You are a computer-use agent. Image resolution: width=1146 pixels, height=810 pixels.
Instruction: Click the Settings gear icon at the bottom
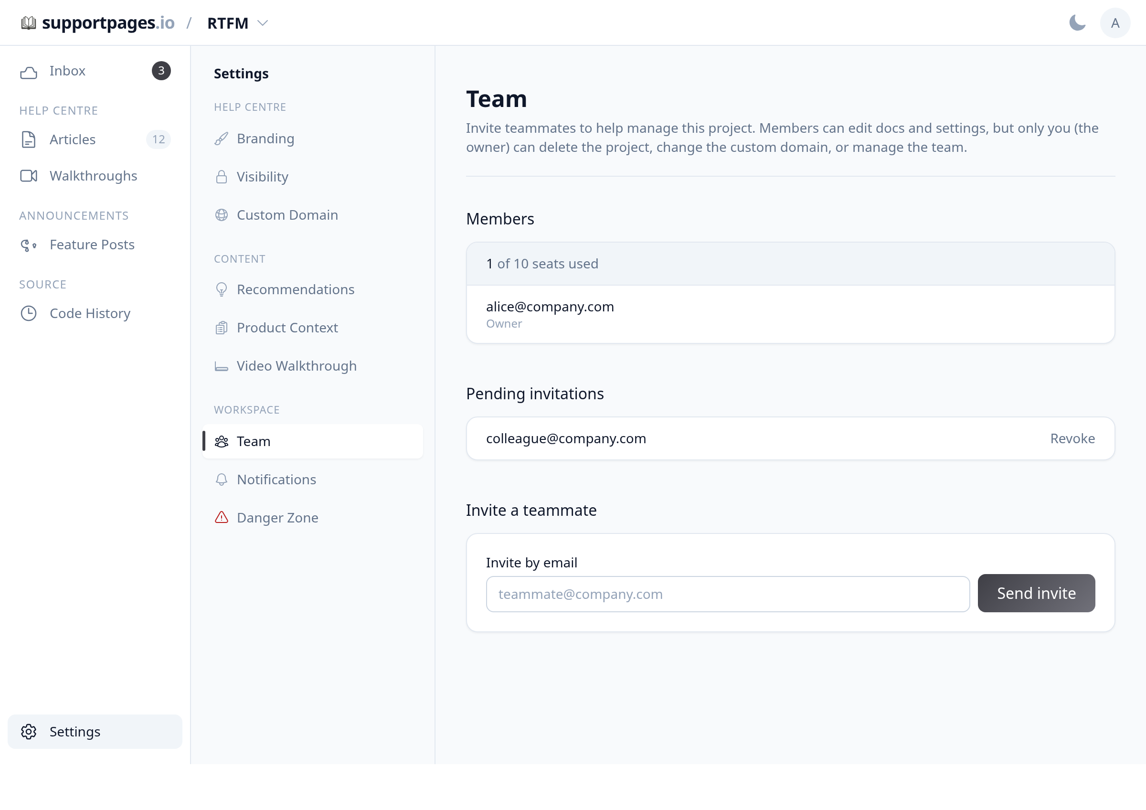tap(29, 732)
